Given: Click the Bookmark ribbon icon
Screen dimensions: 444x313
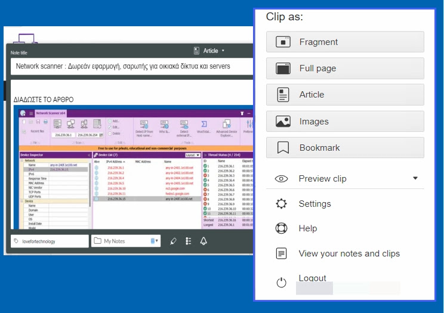Looking at the screenshot, I should (283, 148).
